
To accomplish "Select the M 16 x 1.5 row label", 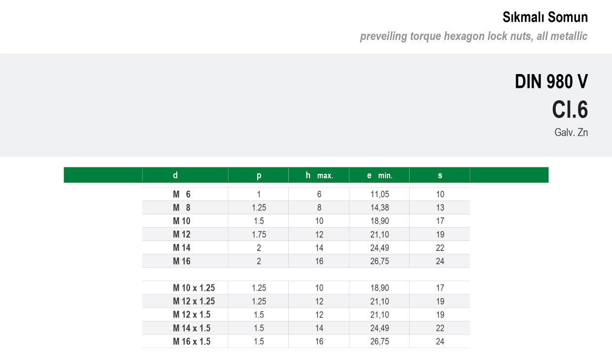I will [191, 341].
